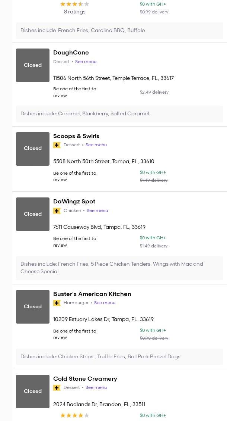Select the Cold Stone Creamery title
This screenshot has height=421, width=227.
(x=85, y=379)
